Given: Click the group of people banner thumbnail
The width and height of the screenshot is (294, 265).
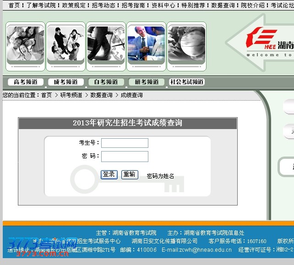Looking at the screenshot, I should click(26, 46).
